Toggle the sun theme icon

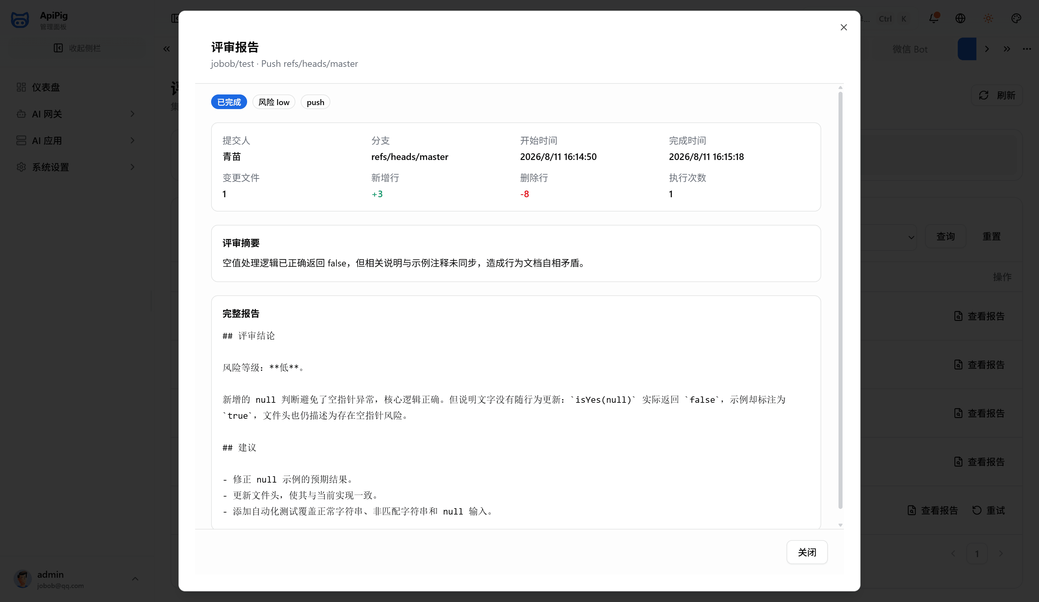(988, 18)
